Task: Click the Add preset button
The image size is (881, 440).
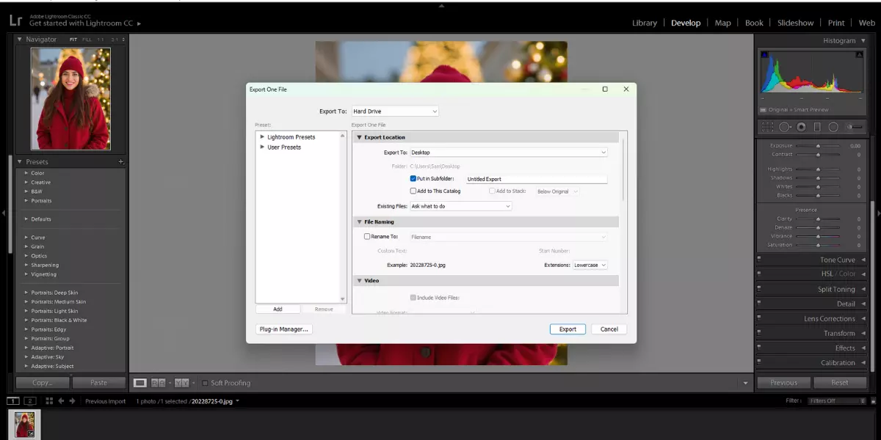Action: tap(278, 309)
